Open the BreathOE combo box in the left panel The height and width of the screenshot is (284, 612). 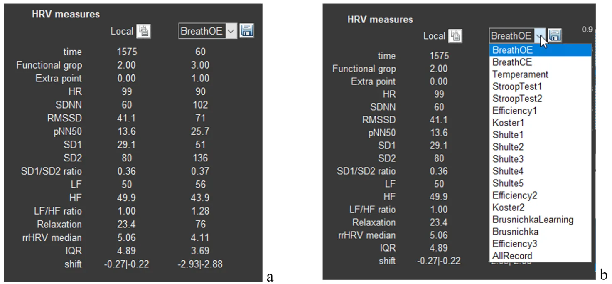click(231, 32)
